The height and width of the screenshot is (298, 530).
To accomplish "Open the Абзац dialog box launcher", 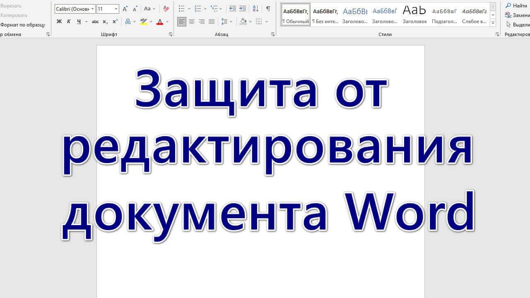I will point(273,35).
